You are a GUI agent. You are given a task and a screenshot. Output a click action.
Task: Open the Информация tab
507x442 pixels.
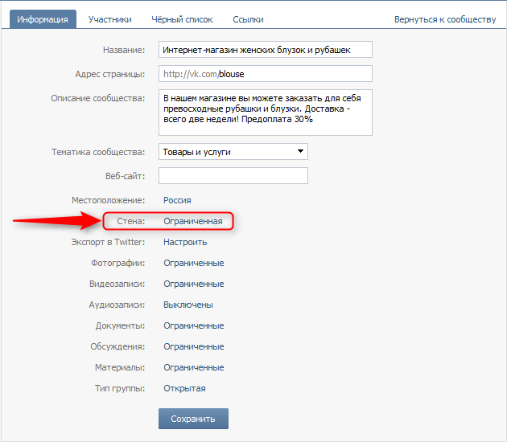pos(43,19)
